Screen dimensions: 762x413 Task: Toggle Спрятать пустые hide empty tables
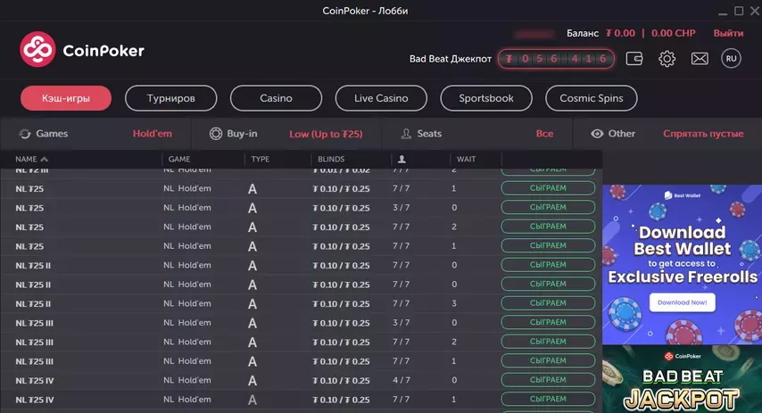[x=703, y=134]
